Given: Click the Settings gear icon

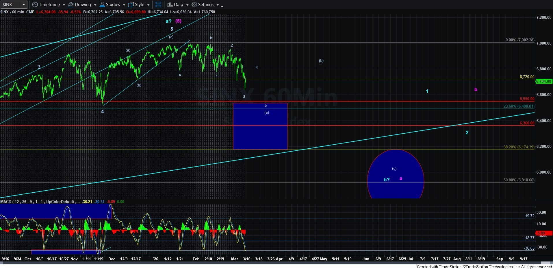Looking at the screenshot, I should [x=194, y=5].
